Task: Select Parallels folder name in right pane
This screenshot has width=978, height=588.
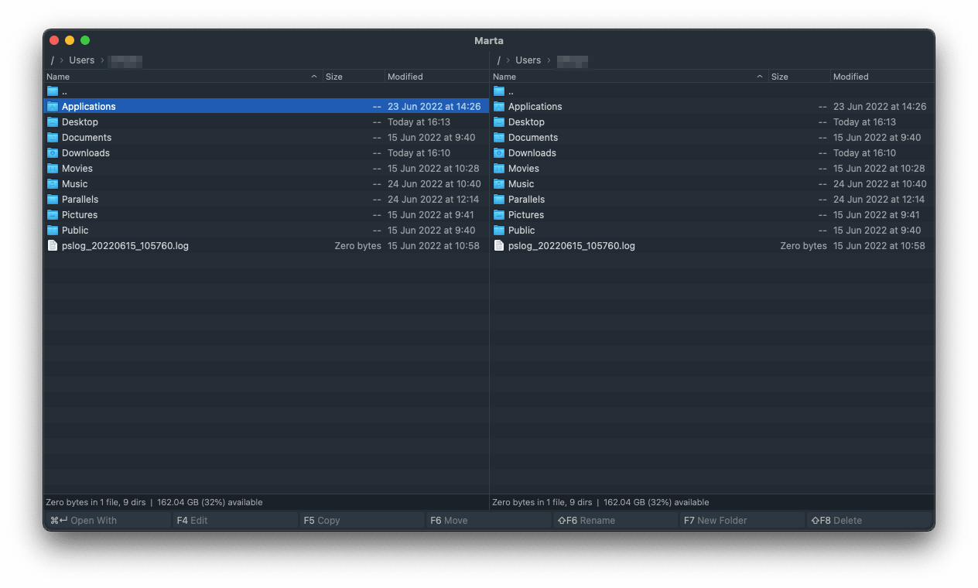Action: pos(527,200)
